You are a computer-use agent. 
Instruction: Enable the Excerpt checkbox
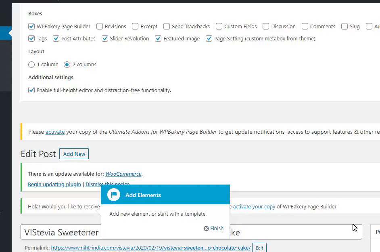(x=135, y=26)
